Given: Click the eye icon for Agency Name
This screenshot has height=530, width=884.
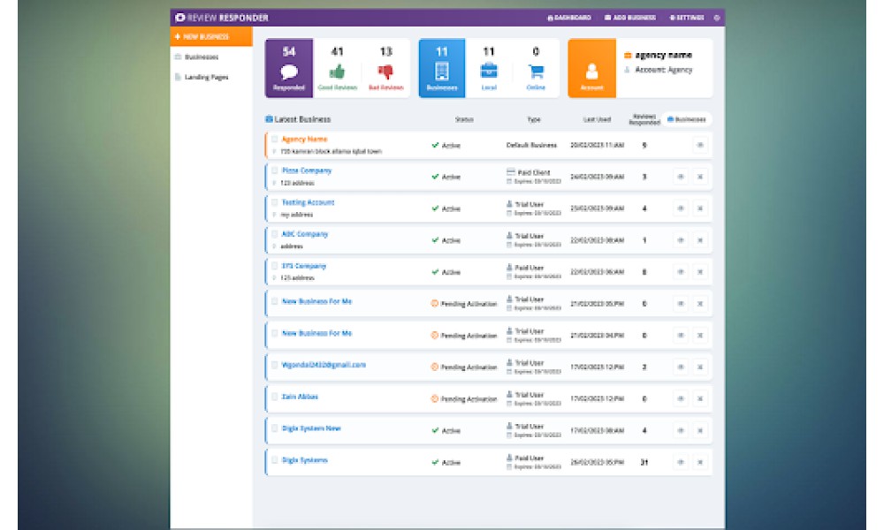Looking at the screenshot, I should pyautogui.click(x=699, y=146).
